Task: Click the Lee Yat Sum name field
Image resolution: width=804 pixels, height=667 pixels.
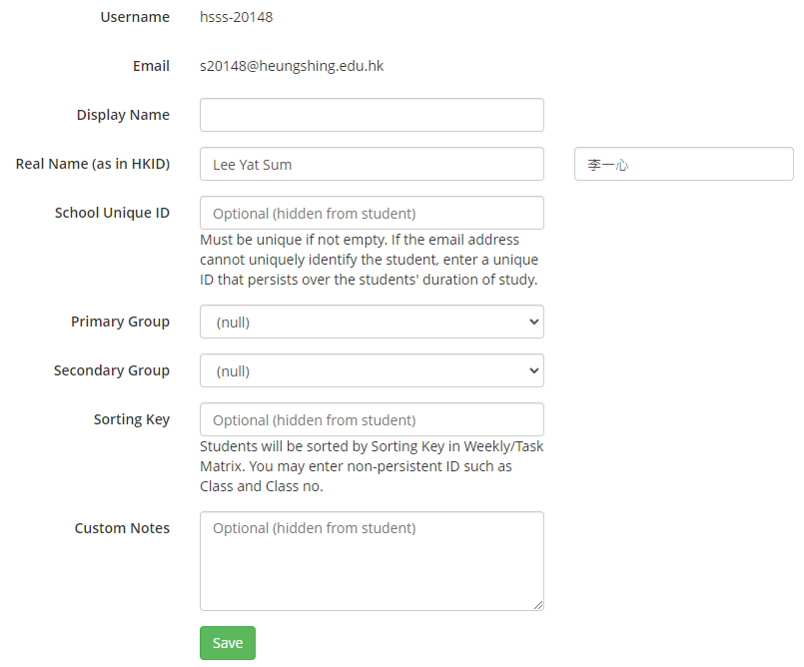Action: click(372, 164)
